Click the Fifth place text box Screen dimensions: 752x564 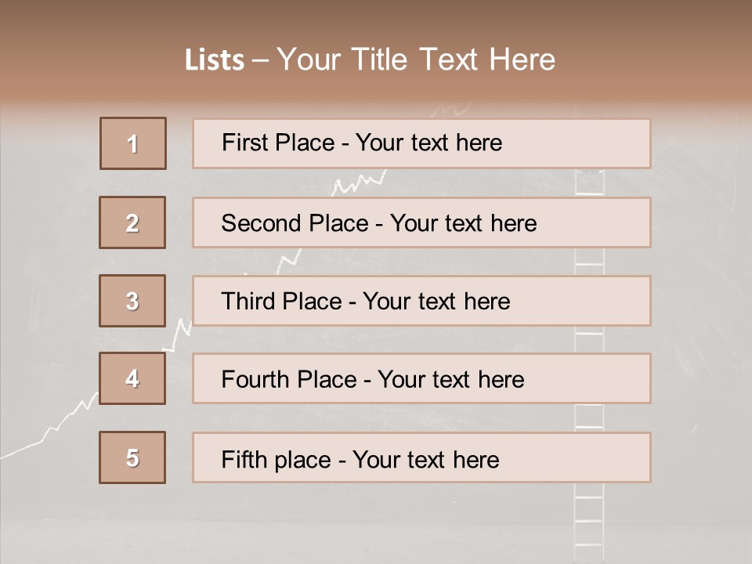pyautogui.click(x=421, y=457)
